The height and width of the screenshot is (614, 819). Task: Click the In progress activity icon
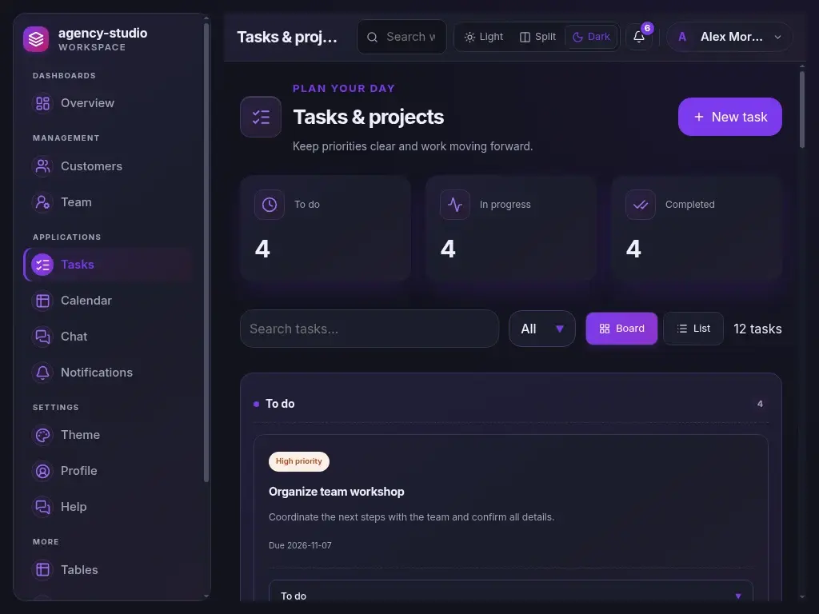(x=455, y=205)
